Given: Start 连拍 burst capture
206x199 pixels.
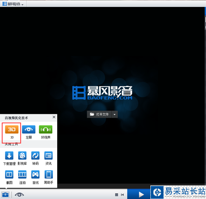Looking at the screenshot, I should [22, 174].
